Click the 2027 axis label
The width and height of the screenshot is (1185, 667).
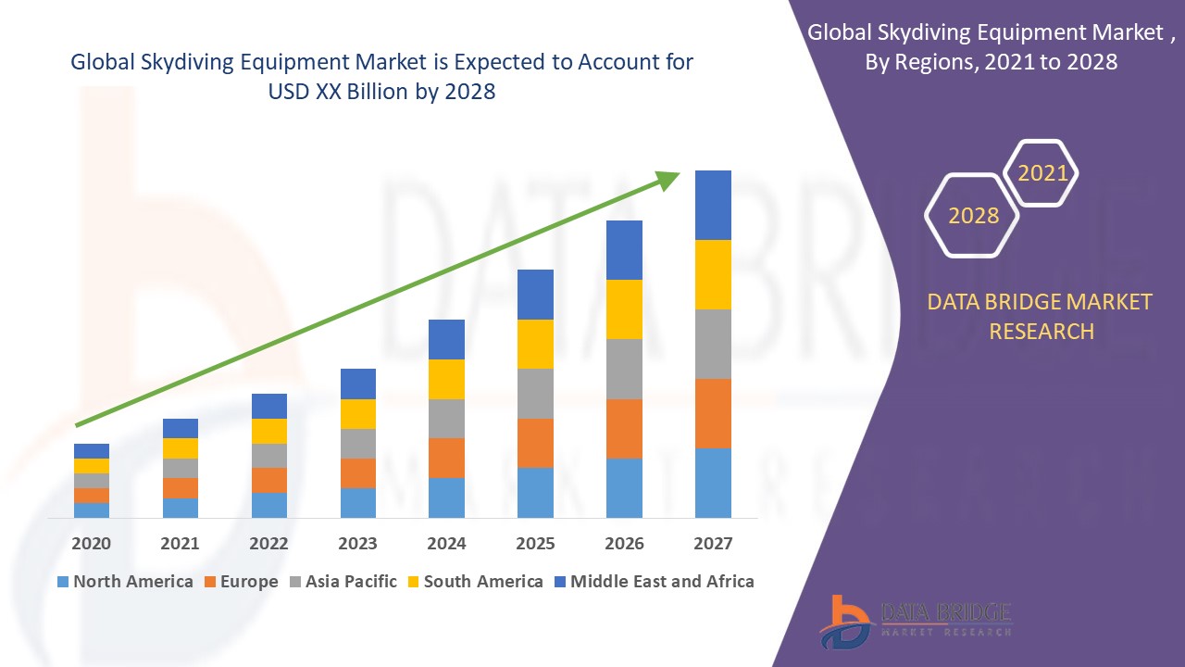(x=713, y=544)
